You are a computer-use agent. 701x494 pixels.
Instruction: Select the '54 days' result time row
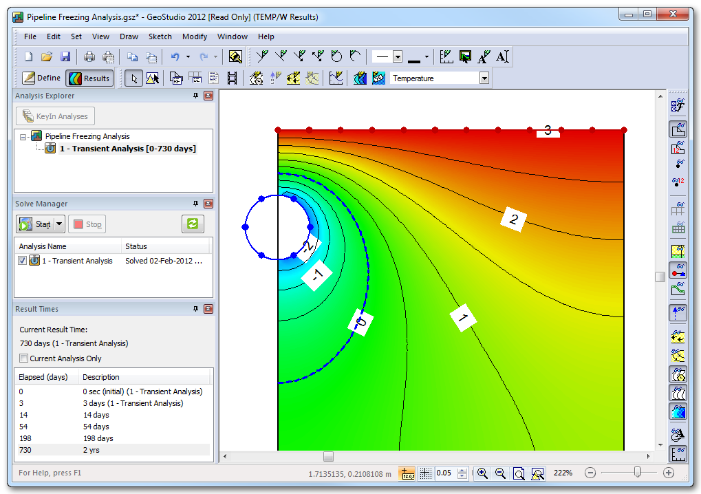click(x=114, y=427)
